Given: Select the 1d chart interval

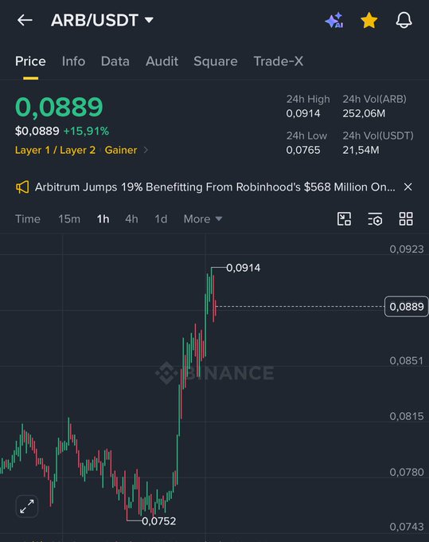Looking at the screenshot, I should [x=161, y=219].
